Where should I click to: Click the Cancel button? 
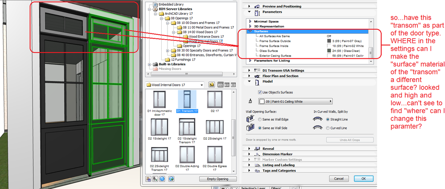[339, 179]
